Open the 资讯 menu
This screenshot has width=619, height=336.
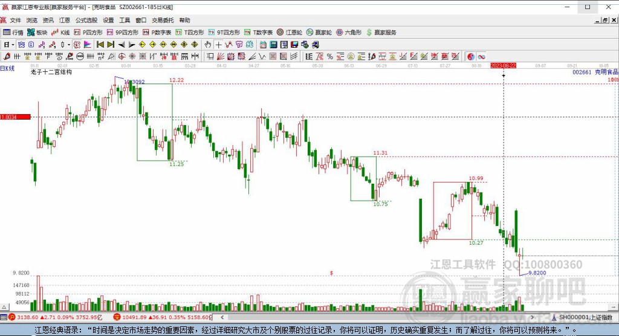click(x=48, y=20)
